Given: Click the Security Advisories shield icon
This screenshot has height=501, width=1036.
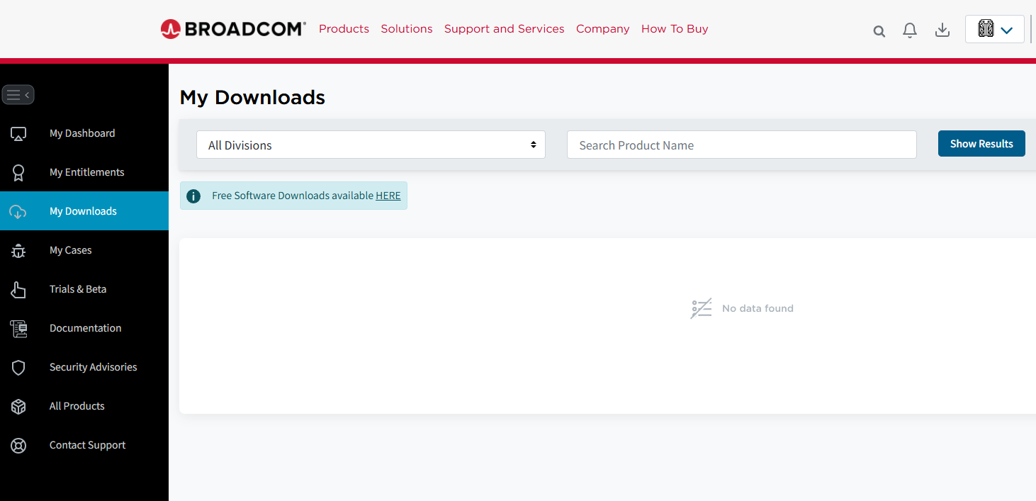Looking at the screenshot, I should coord(18,367).
